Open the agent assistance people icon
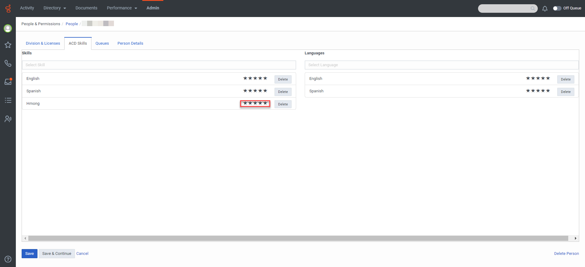The image size is (585, 267). pos(8,119)
